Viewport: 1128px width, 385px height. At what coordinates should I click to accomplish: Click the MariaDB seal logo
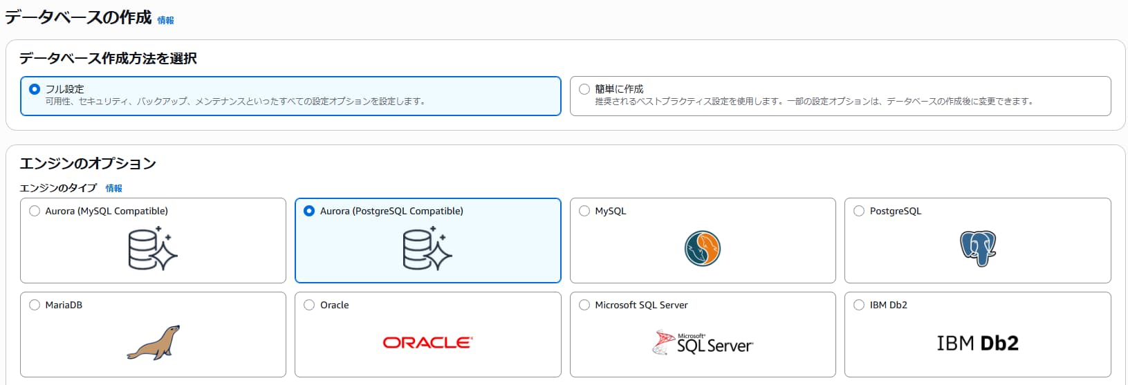pyautogui.click(x=154, y=343)
